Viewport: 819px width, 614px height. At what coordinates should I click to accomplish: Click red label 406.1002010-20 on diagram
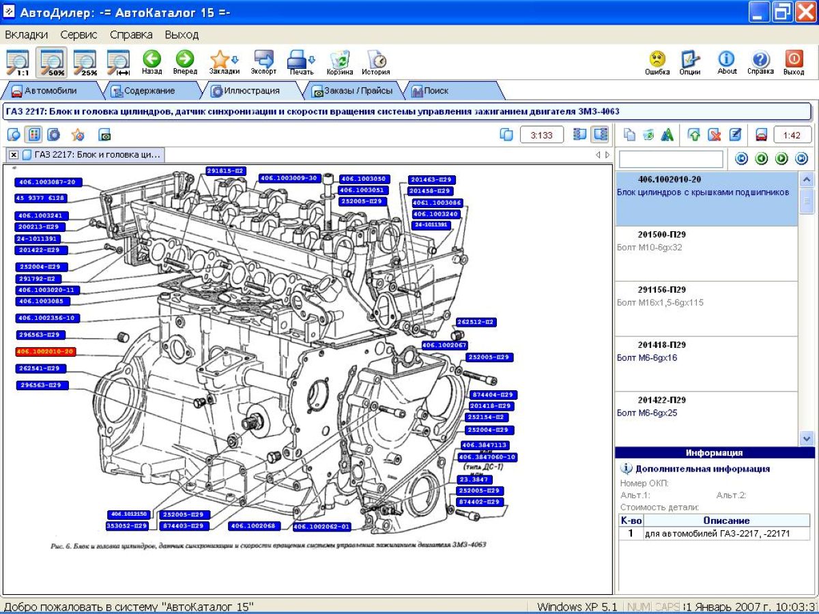[x=46, y=352]
